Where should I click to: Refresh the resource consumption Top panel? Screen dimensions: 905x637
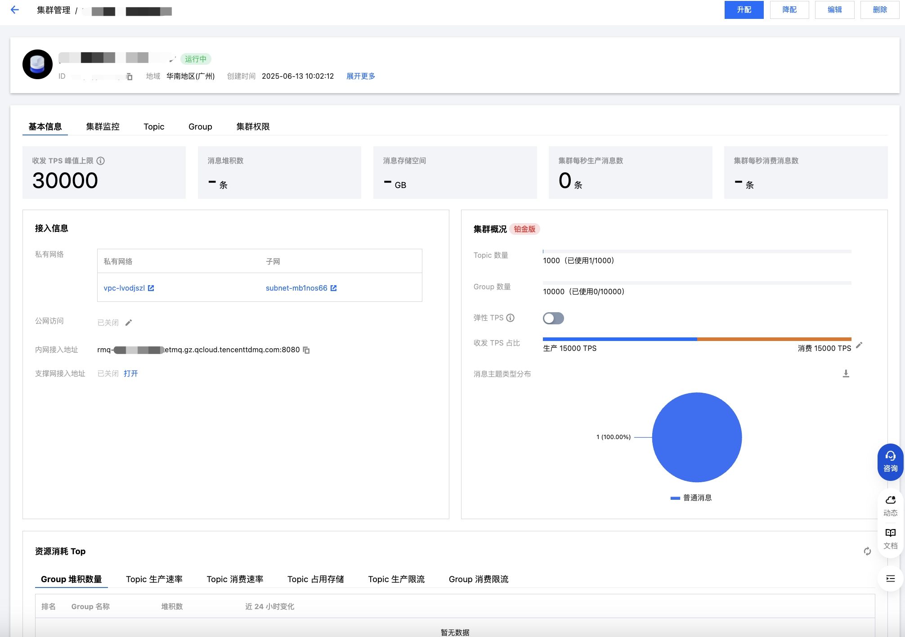[867, 551]
